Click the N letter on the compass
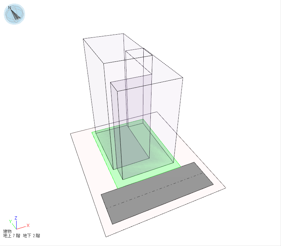The height and width of the screenshot is (246, 281). pyautogui.click(x=10, y=7)
